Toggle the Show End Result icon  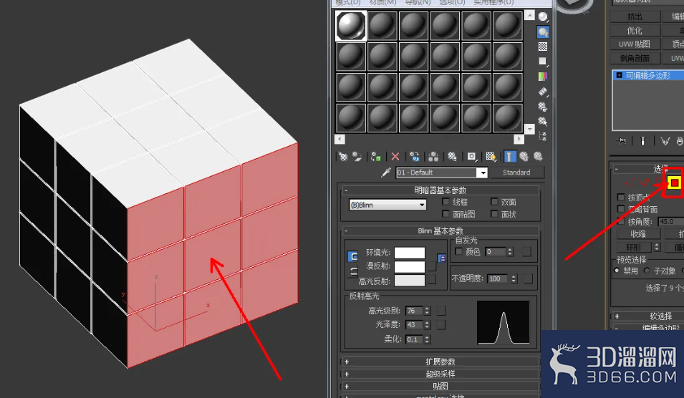510,157
